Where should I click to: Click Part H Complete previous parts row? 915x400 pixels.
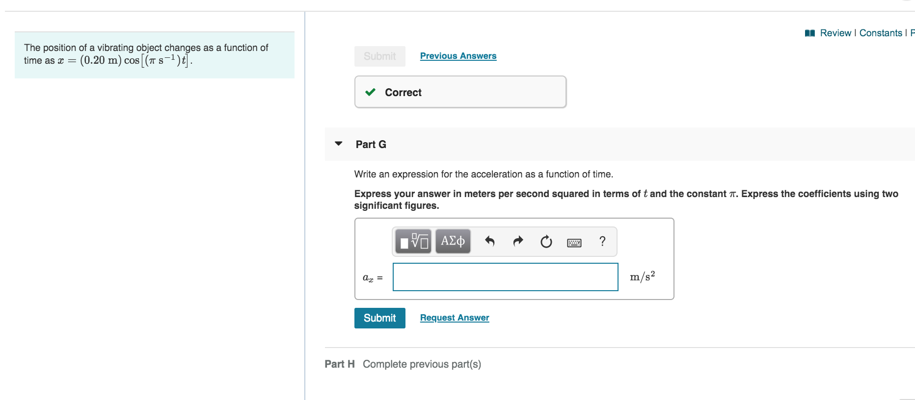coord(403,364)
